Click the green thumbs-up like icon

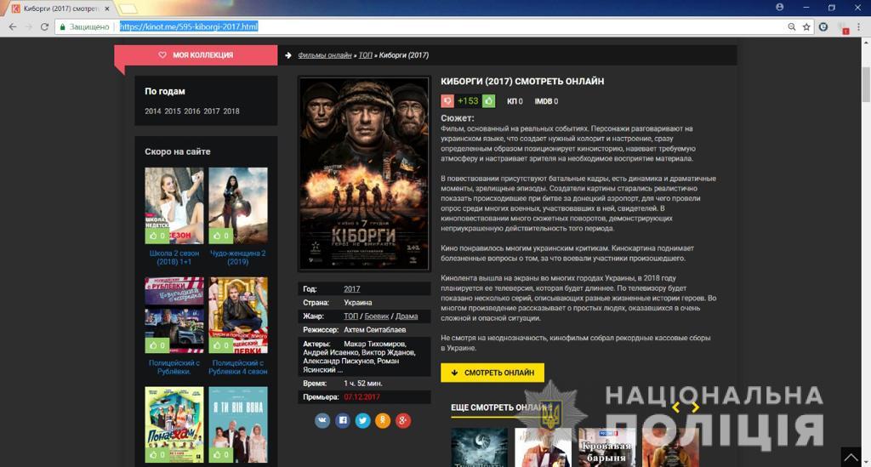(x=488, y=101)
